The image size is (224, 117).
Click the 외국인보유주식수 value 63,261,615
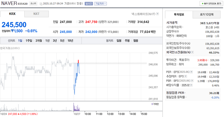213,48
